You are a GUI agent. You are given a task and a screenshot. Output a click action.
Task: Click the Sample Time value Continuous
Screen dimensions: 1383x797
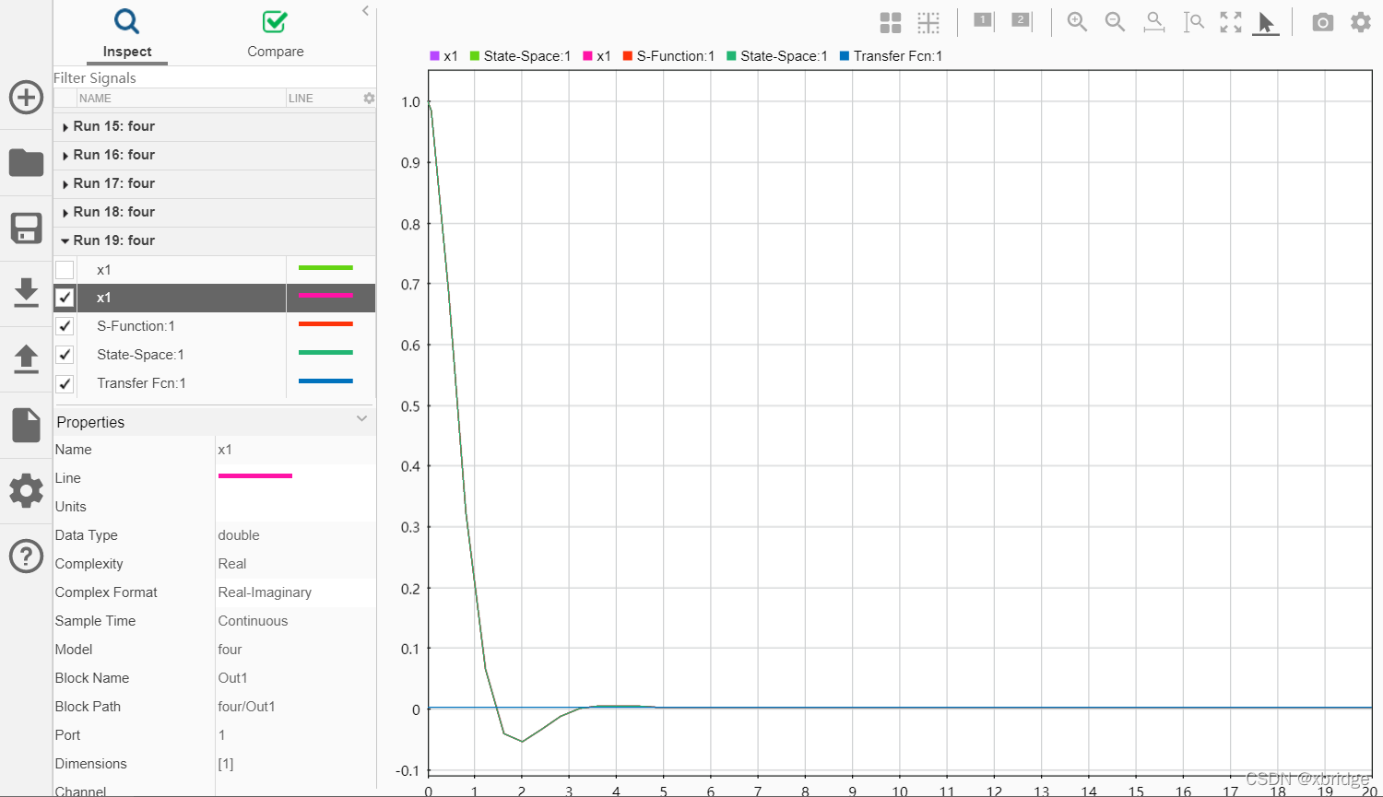tap(253, 621)
